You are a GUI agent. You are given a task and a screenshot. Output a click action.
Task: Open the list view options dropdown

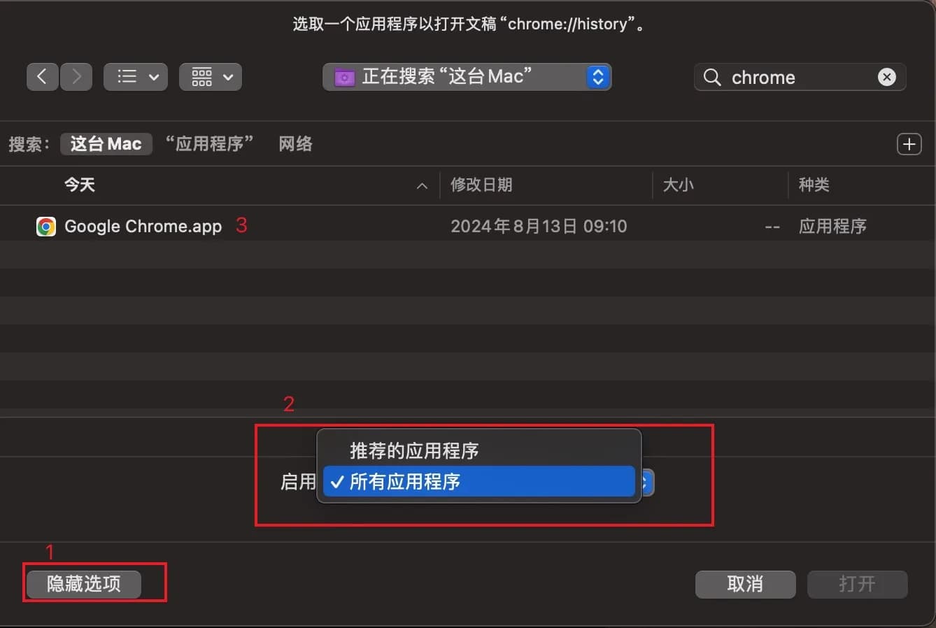[x=136, y=77]
